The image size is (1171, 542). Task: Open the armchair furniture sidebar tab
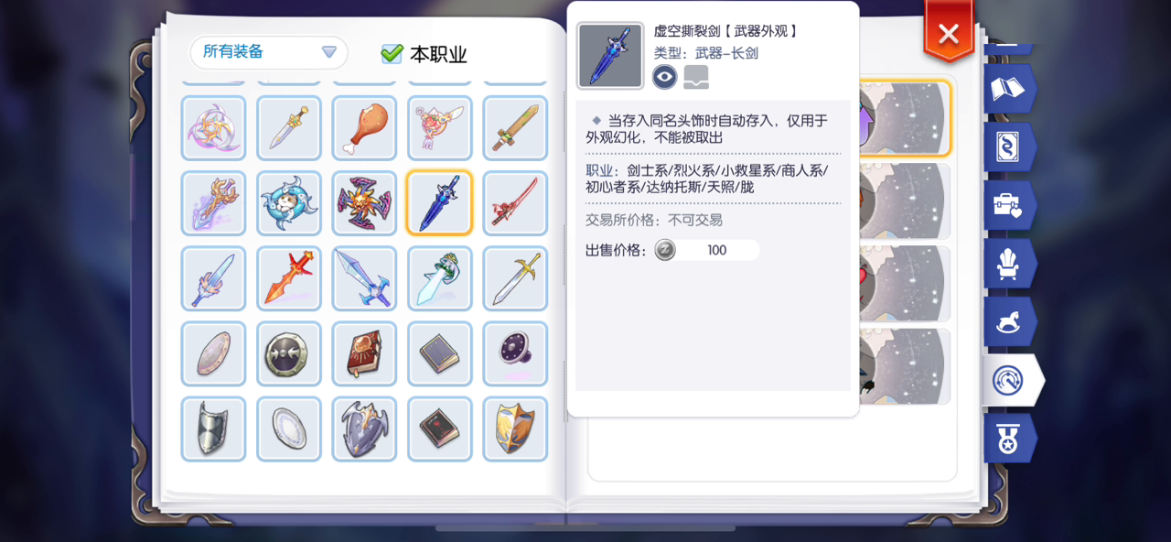pyautogui.click(x=1008, y=263)
